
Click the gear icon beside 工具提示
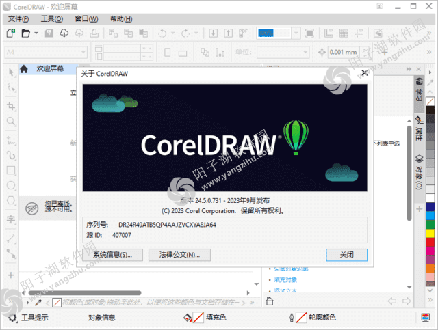(12, 318)
